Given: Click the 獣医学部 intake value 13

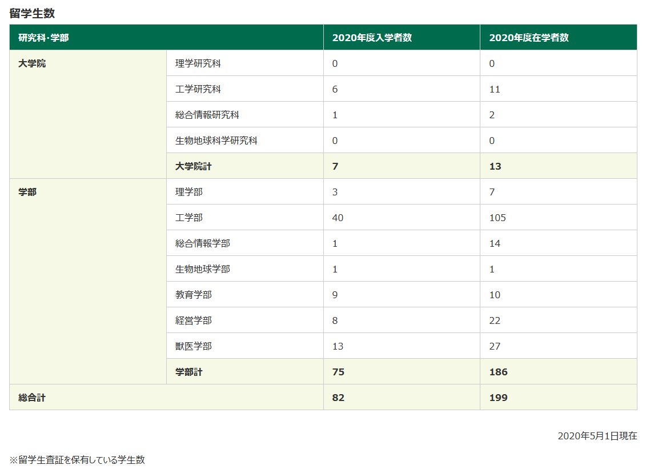Looking at the screenshot, I should [338, 346].
